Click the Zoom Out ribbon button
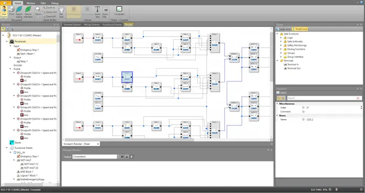Image resolution: width=365 pixels, height=193 pixels. pyautogui.click(x=50, y=12)
